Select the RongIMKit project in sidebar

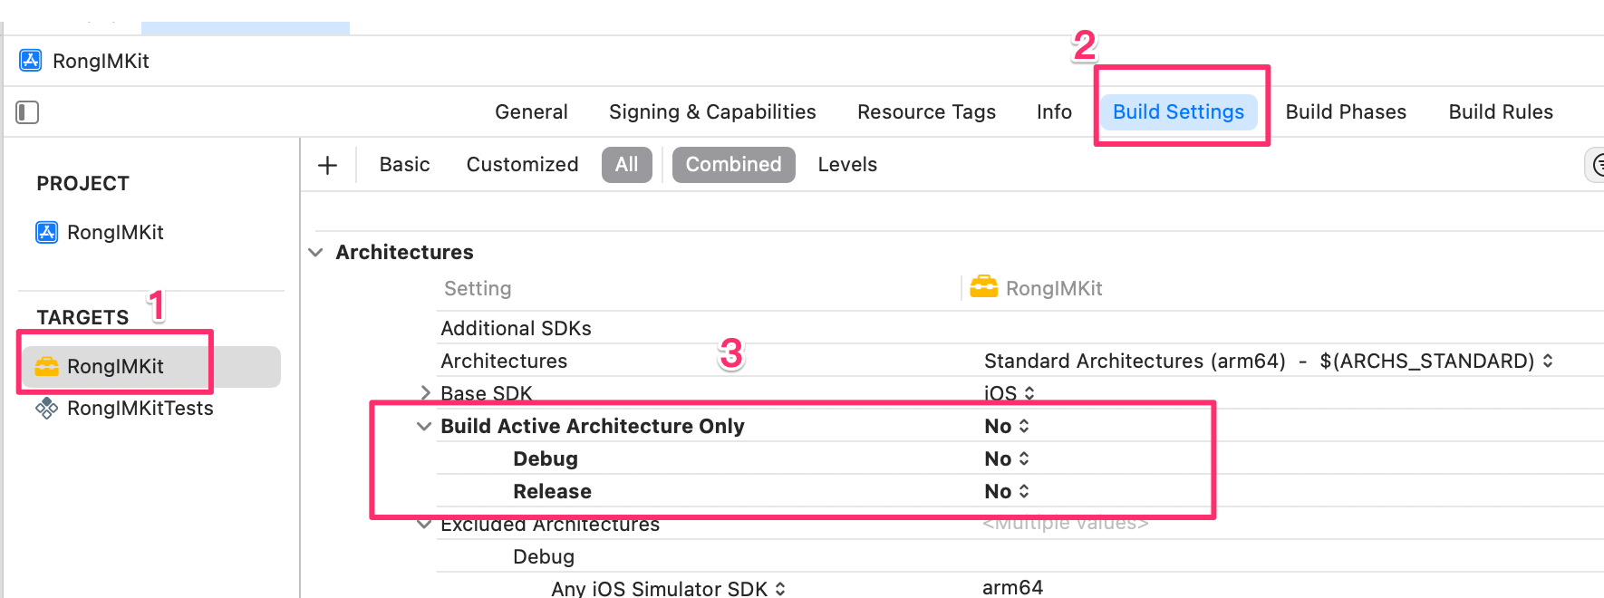tap(115, 233)
